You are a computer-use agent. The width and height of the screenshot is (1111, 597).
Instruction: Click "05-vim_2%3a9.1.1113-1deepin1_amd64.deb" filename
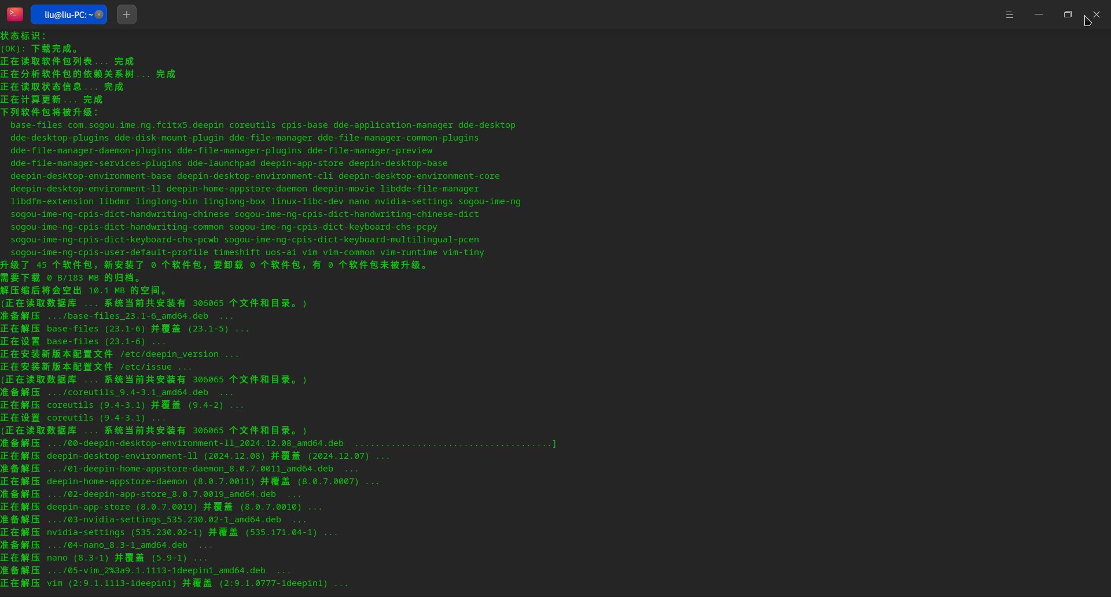click(167, 570)
